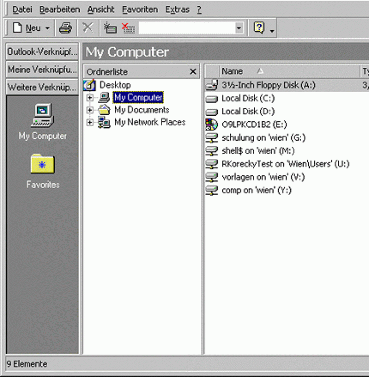Open the Datei menu

pyautogui.click(x=22, y=10)
